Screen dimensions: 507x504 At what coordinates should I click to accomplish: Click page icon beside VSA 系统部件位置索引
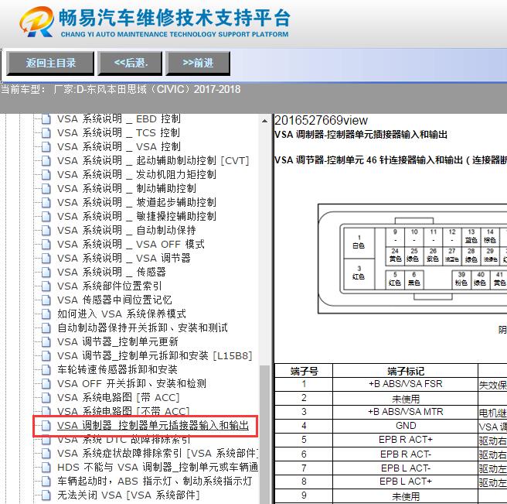(x=46, y=286)
